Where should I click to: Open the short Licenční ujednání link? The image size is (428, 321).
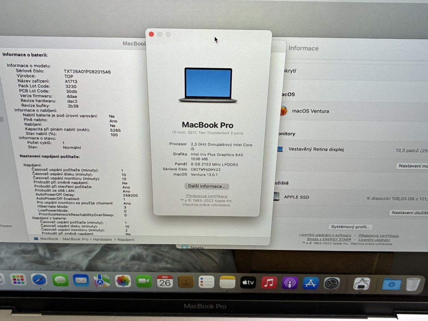tap(374, 239)
